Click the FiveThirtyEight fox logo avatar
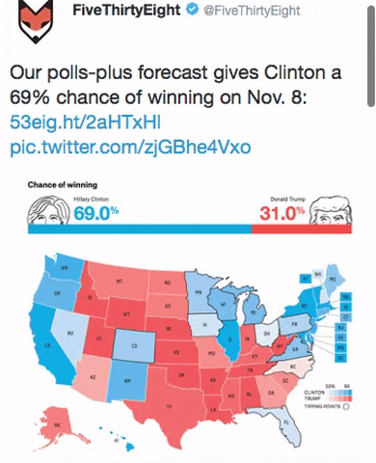 (x=36, y=21)
